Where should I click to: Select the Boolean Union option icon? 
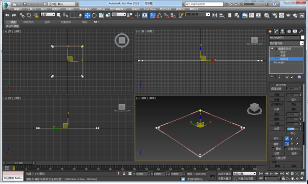(x=287, y=139)
